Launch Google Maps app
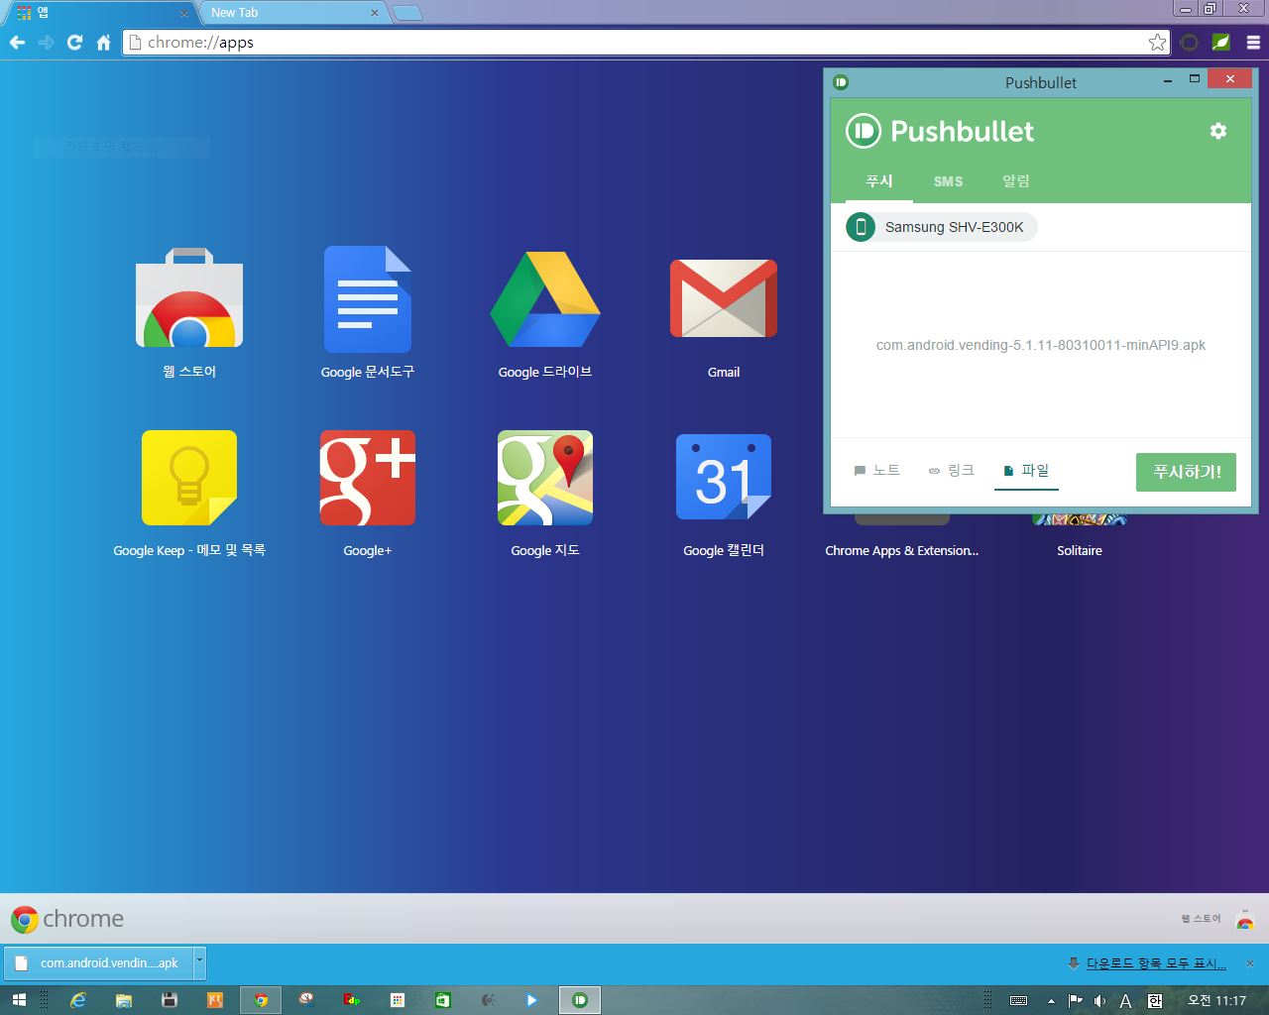This screenshot has width=1269, height=1015. click(544, 478)
